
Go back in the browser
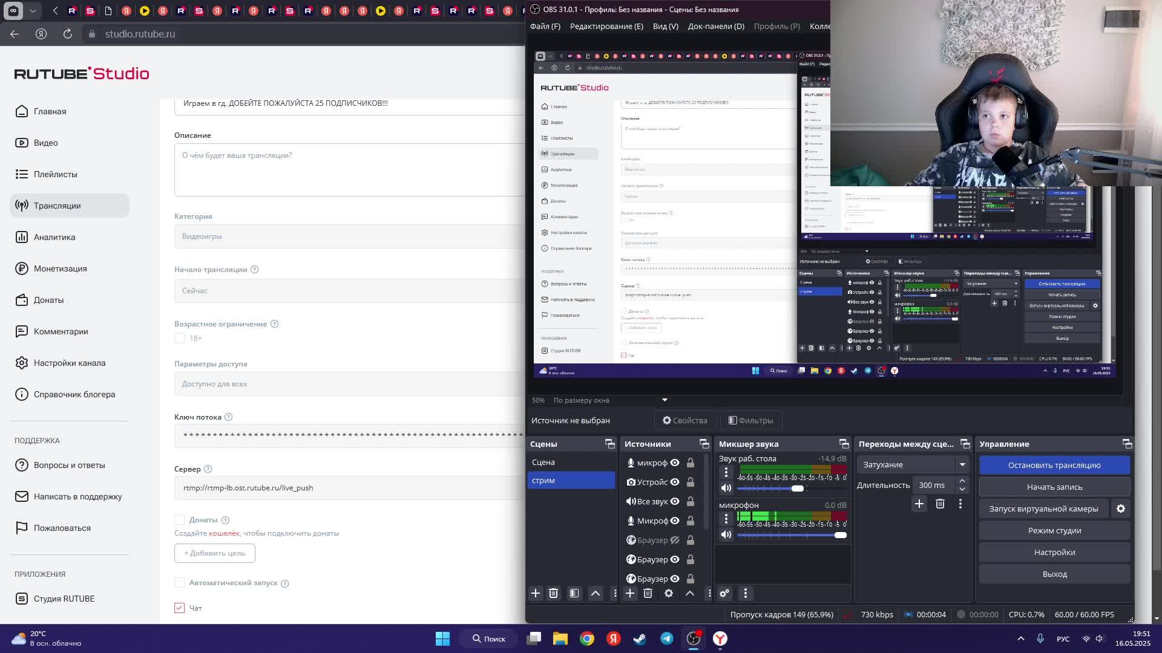pyautogui.click(x=15, y=34)
